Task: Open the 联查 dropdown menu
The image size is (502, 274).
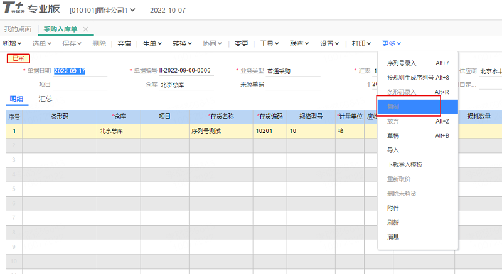Action: click(x=299, y=43)
